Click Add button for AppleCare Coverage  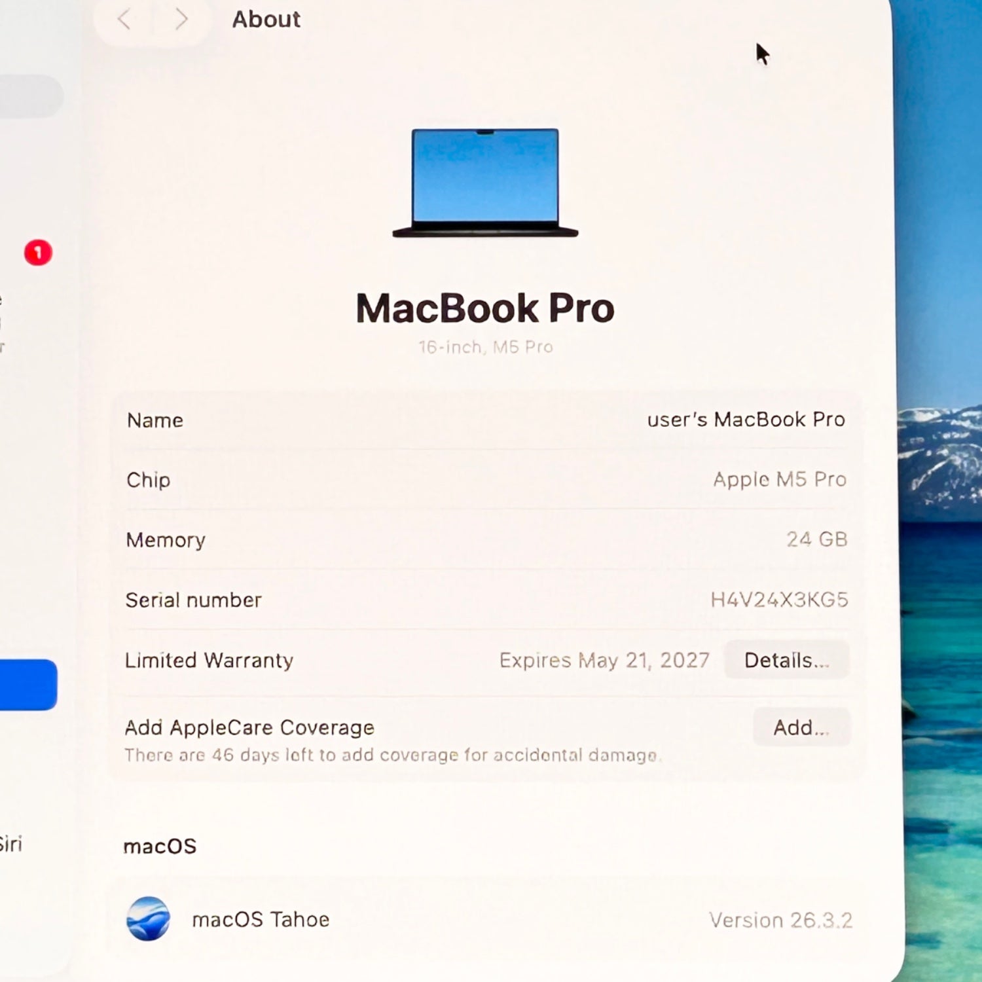pyautogui.click(x=801, y=727)
